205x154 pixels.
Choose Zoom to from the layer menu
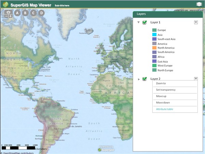point(161,84)
